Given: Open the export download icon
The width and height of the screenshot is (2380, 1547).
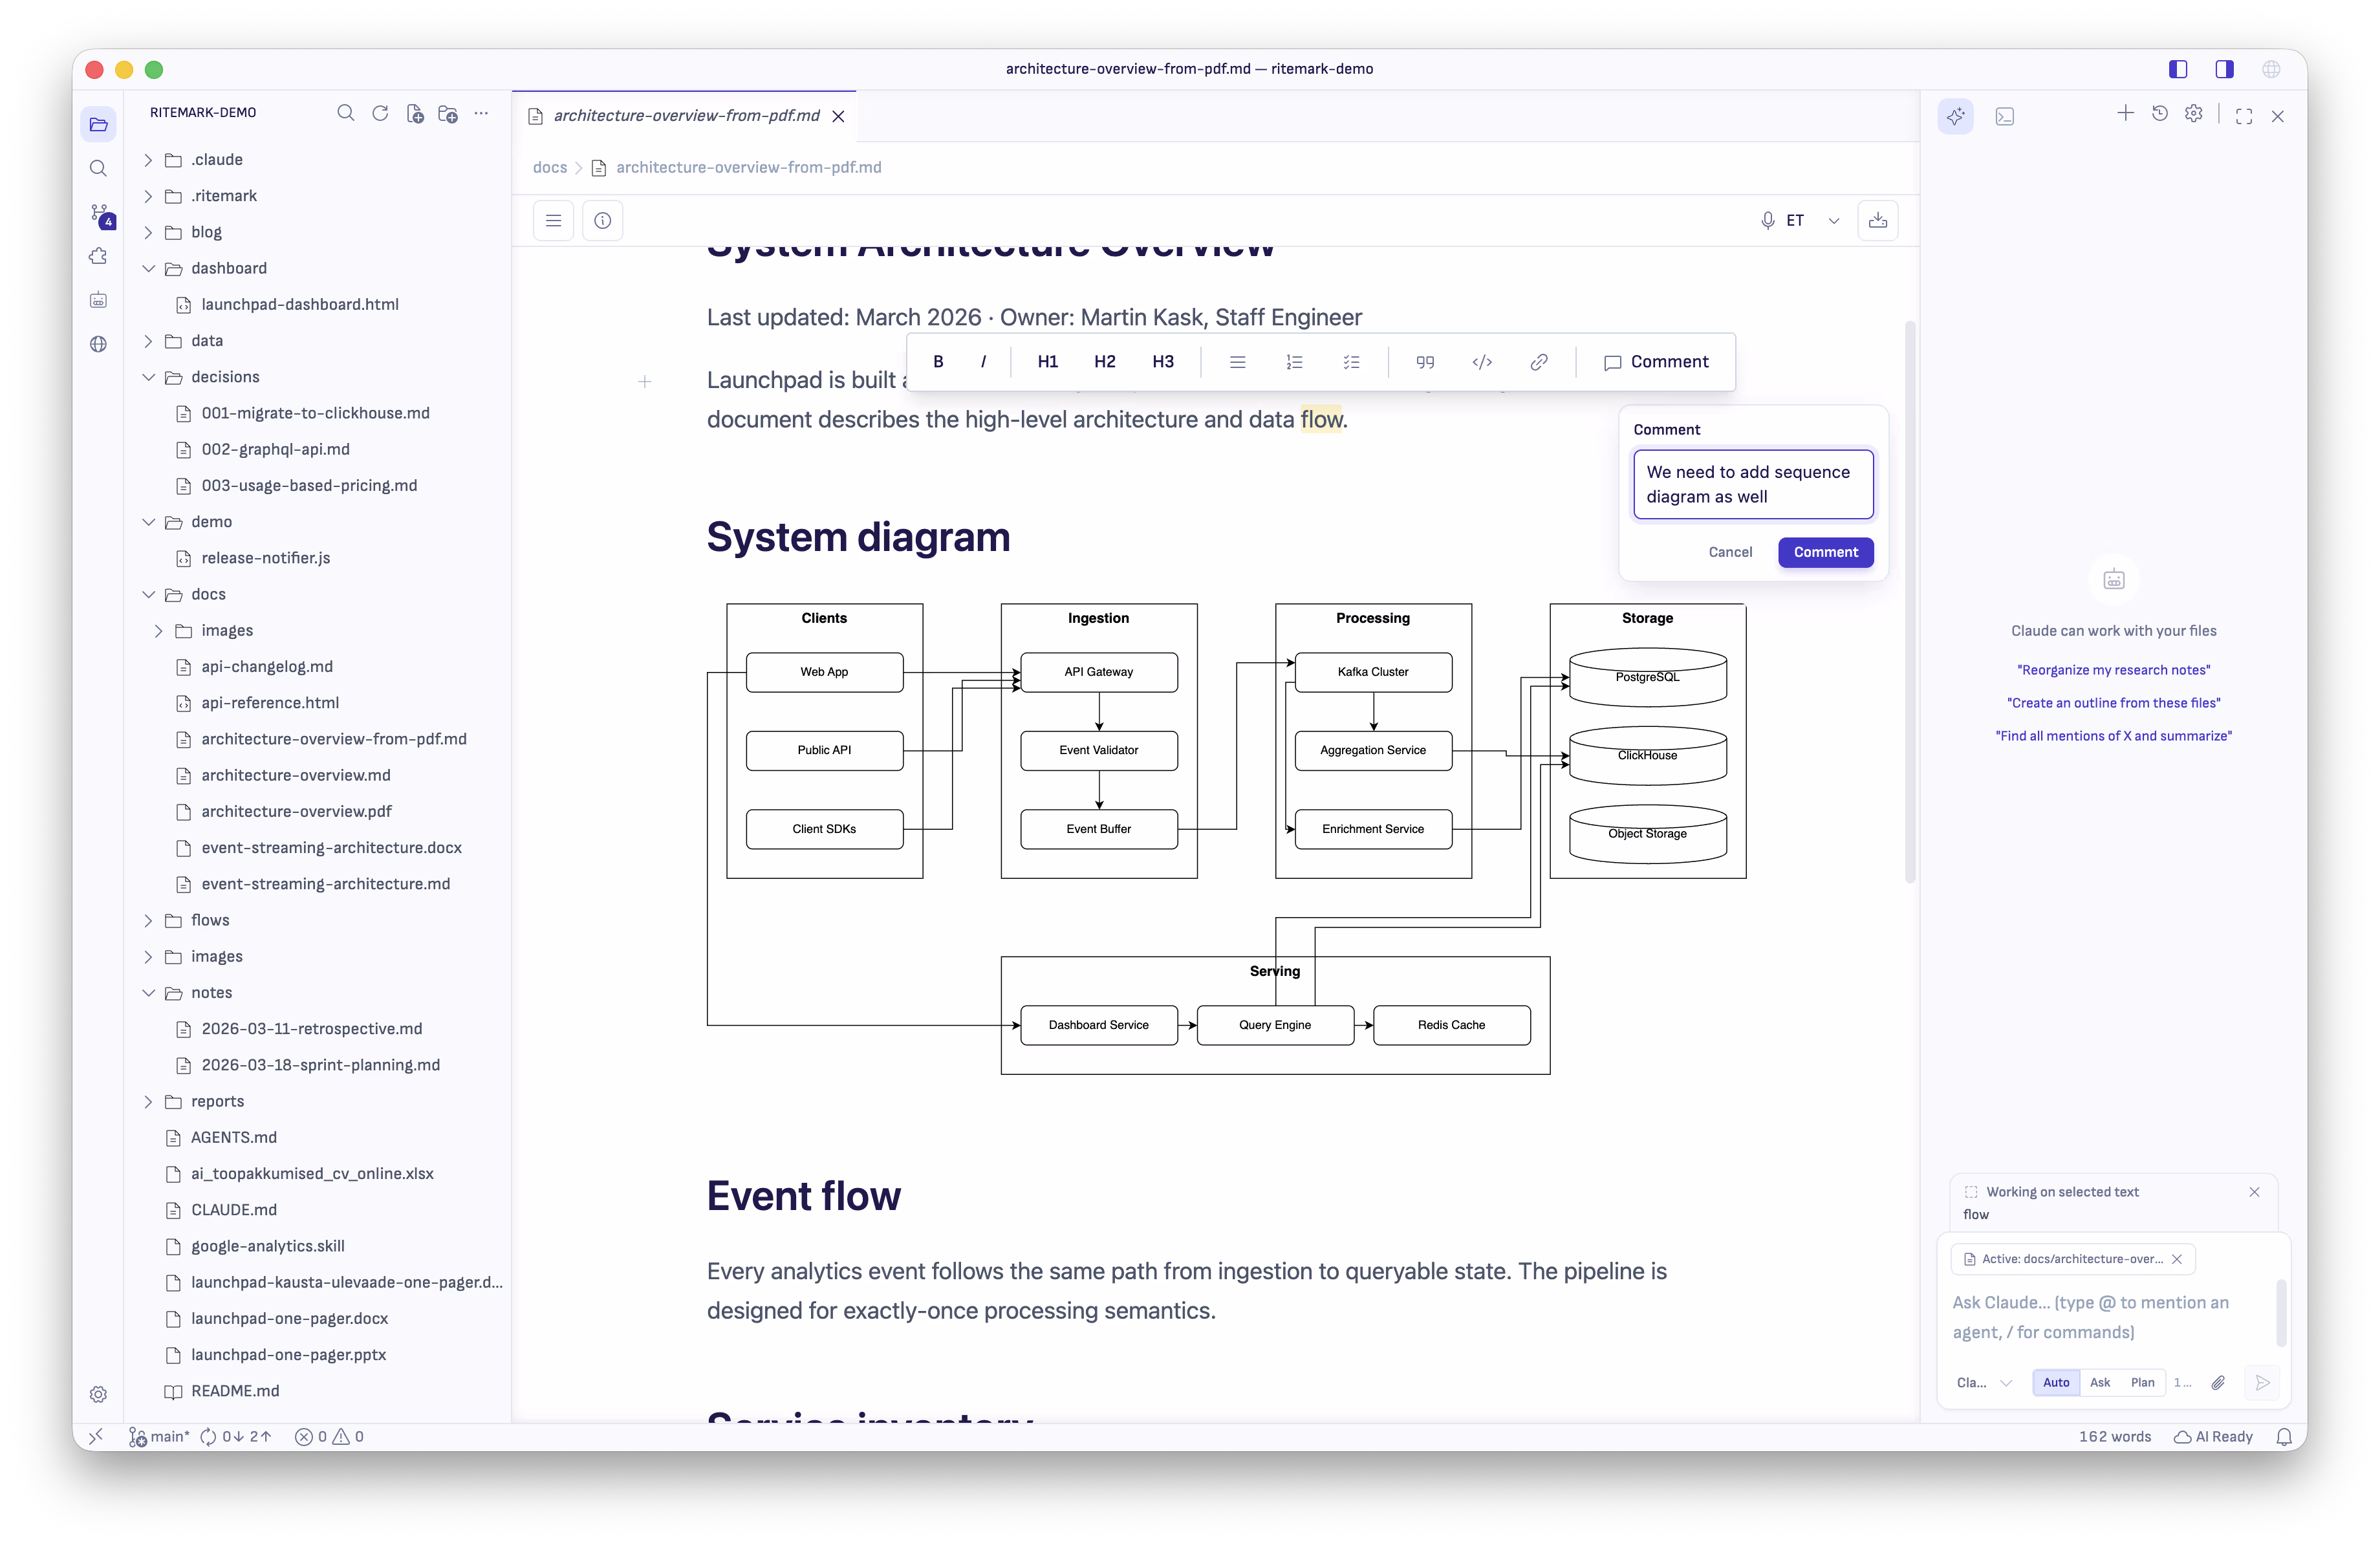Looking at the screenshot, I should 1877,221.
